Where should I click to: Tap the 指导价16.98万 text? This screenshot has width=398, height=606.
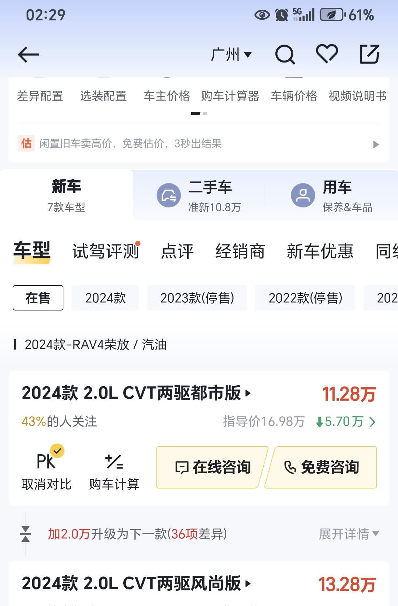pyautogui.click(x=264, y=422)
